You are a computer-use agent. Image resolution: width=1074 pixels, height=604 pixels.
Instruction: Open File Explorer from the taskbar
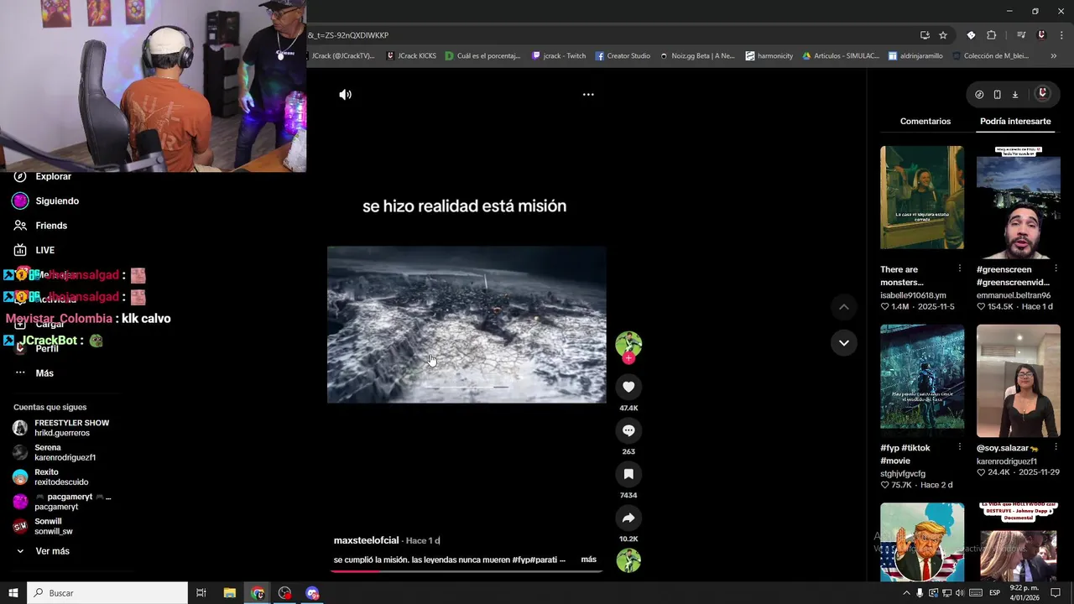coord(230,593)
